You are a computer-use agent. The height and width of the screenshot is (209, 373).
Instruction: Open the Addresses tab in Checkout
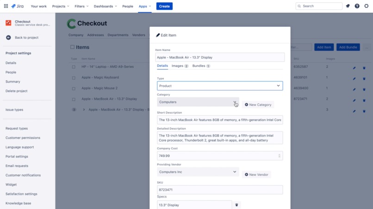click(95, 35)
